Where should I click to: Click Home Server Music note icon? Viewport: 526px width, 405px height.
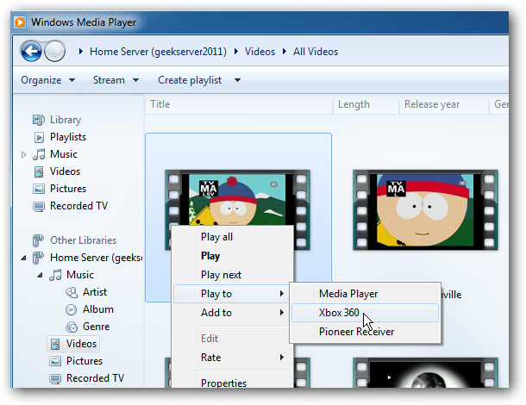coord(55,275)
